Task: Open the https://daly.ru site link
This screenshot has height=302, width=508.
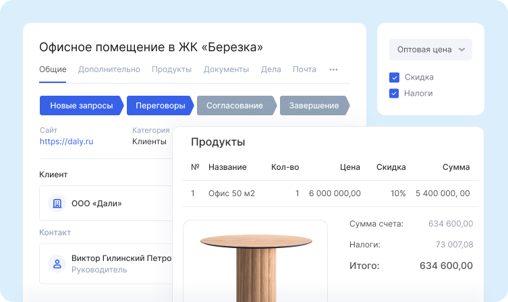Action: (66, 142)
